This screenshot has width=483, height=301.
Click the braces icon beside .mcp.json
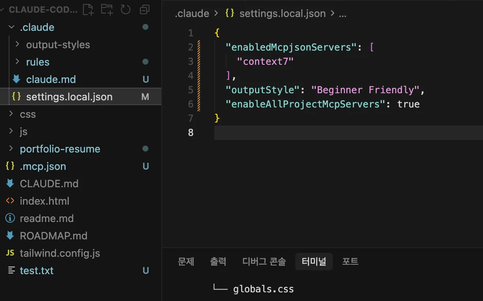[10, 166]
